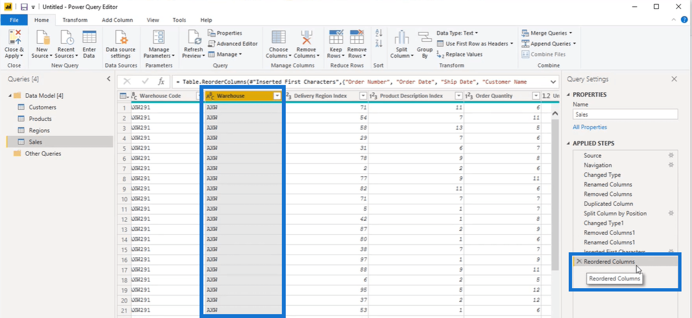Switch to the View tab
Viewport: 692px width, 318px height.
click(153, 20)
